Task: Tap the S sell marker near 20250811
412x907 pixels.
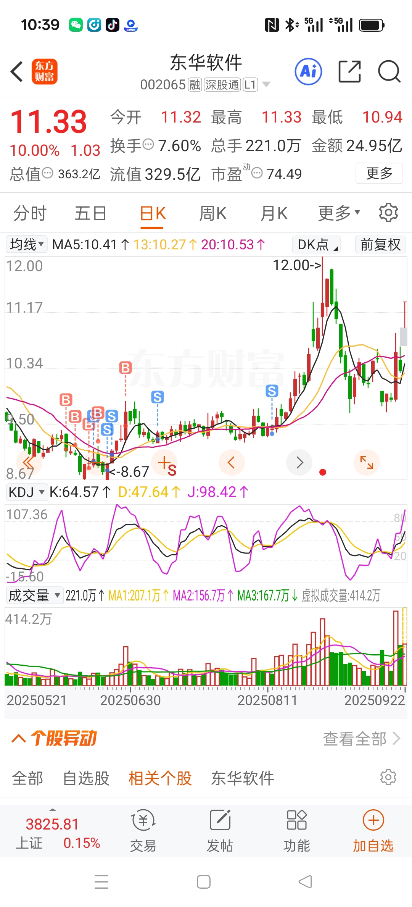Action: 272,391
